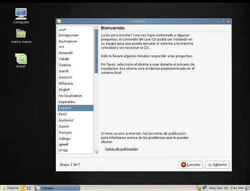Click the scroll-down arrow of language list

tap(96, 152)
